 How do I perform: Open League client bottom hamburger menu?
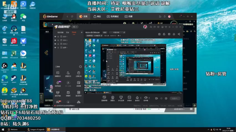pos(191,109)
